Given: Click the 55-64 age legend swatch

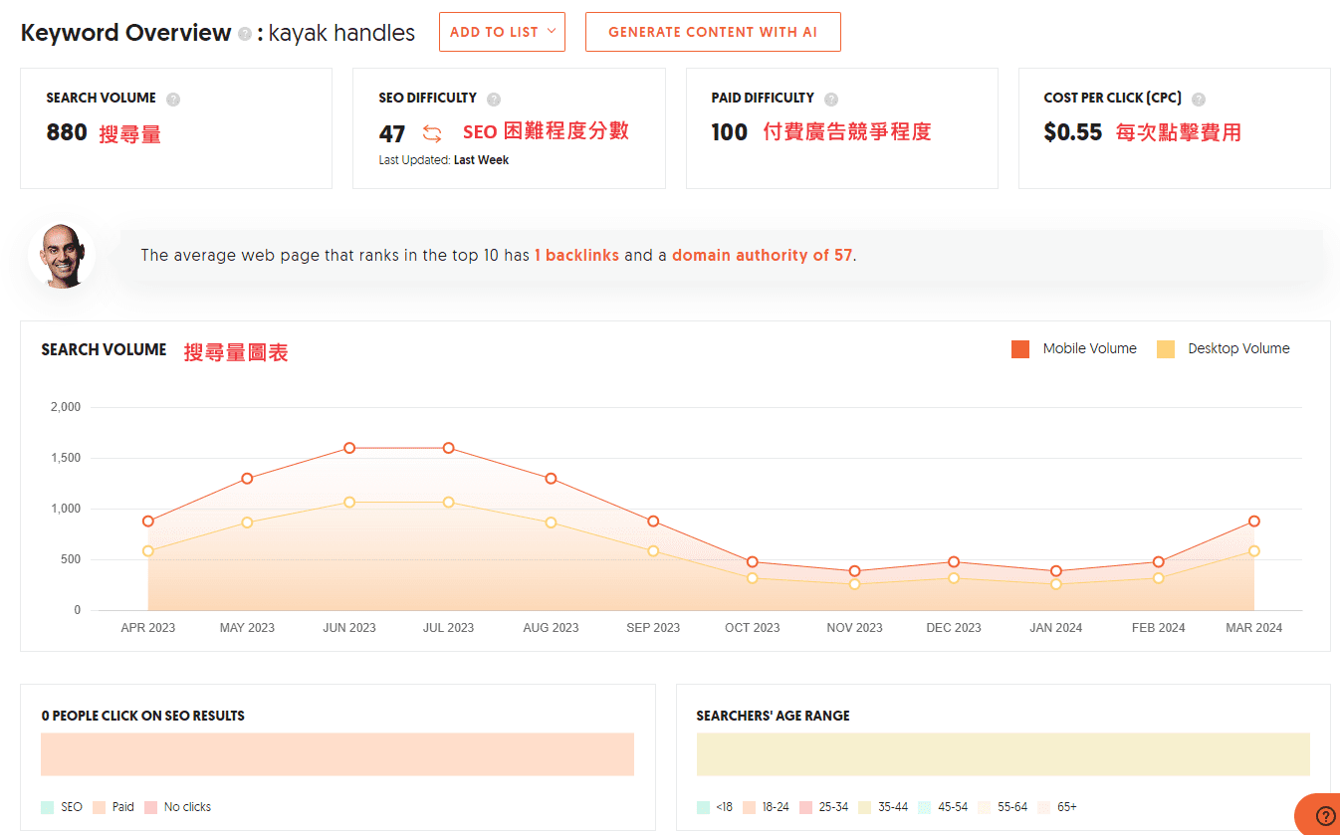Looking at the screenshot, I should click(x=985, y=807).
